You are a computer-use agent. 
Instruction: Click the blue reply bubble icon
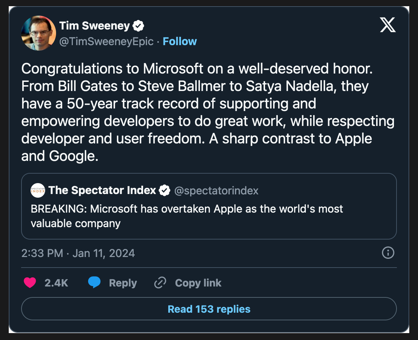[x=94, y=283]
